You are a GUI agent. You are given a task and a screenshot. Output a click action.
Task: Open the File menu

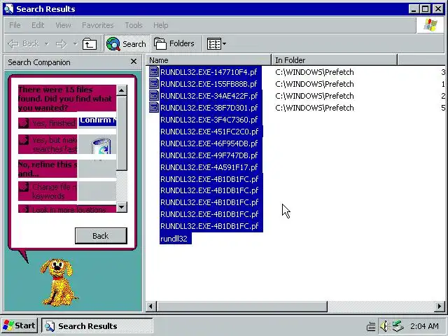[15, 25]
